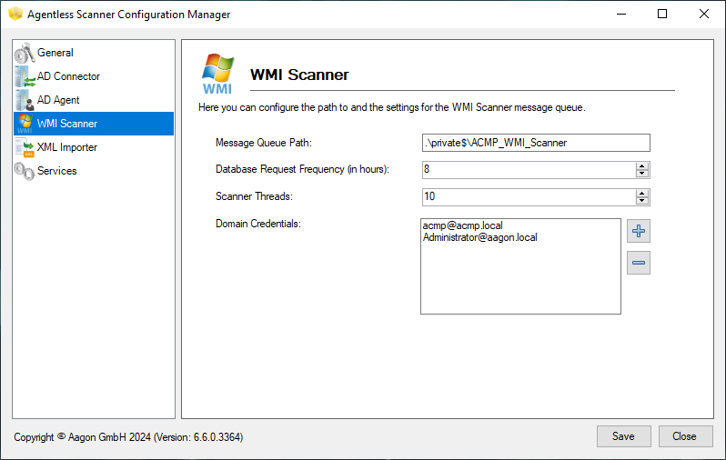Add a domain credential with plus button
Image resolution: width=726 pixels, height=460 pixels.
point(639,231)
